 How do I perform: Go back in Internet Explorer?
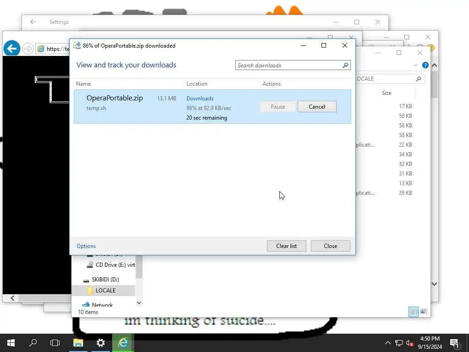(11, 48)
